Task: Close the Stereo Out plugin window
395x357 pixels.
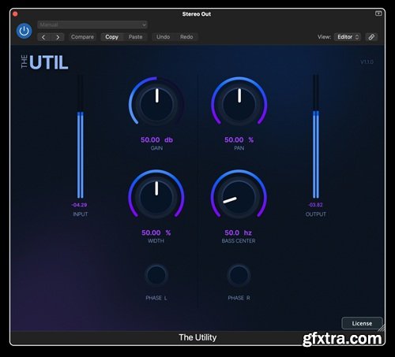Action: [15, 14]
